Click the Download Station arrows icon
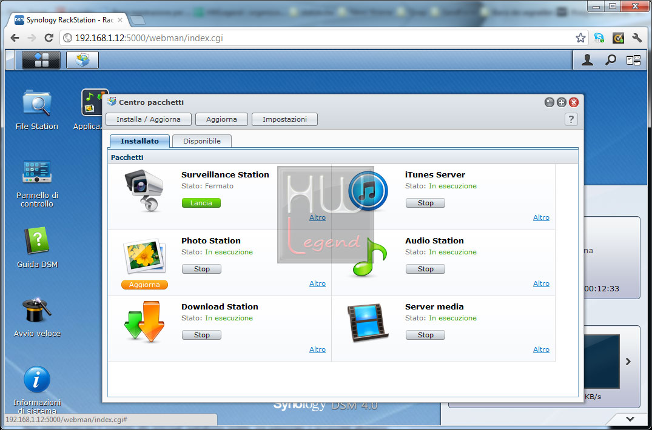The image size is (652, 430). [x=144, y=322]
